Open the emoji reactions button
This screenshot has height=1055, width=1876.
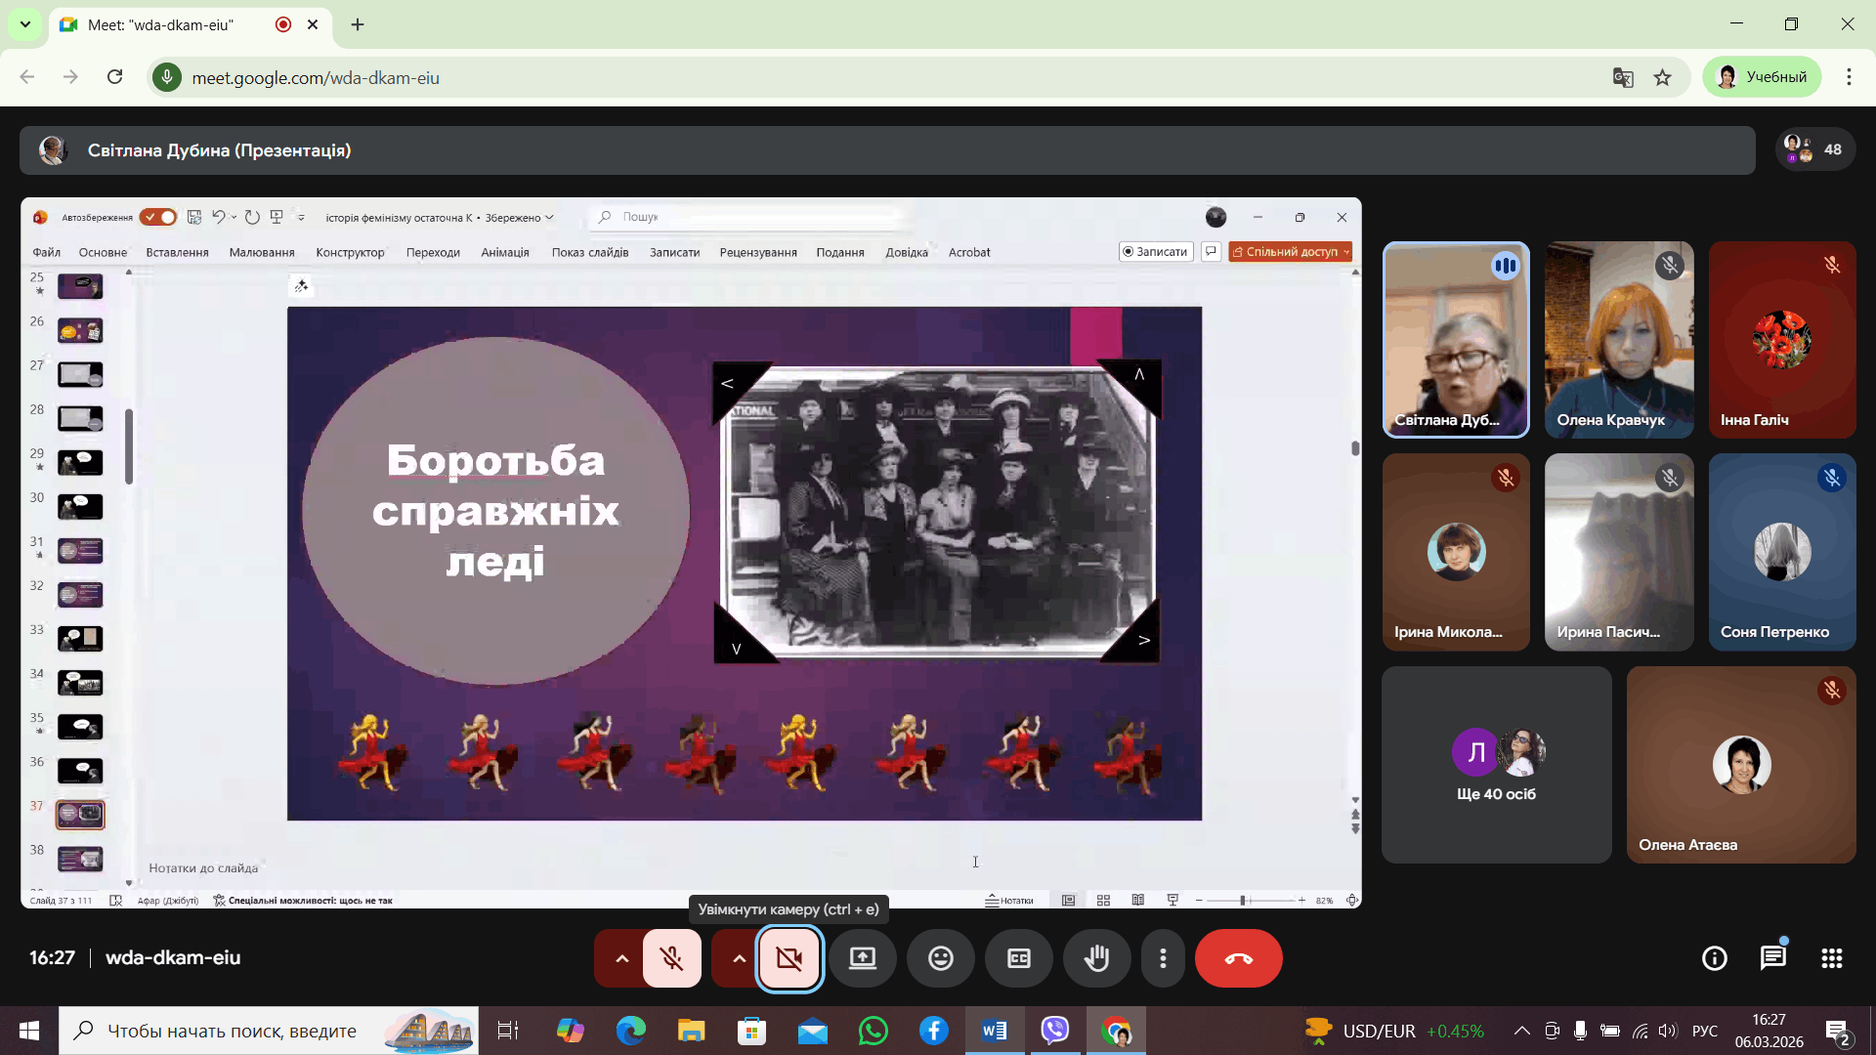tap(940, 958)
